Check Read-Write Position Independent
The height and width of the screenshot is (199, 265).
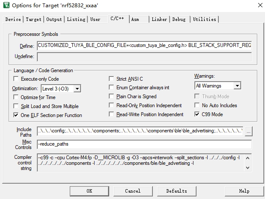tap(111, 114)
